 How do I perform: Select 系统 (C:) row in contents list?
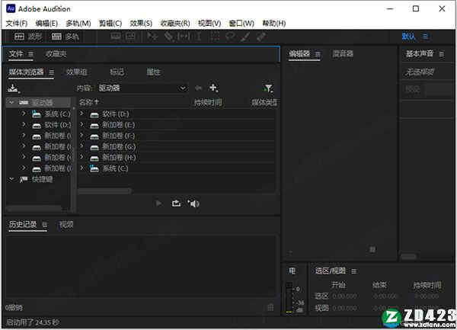click(177, 168)
